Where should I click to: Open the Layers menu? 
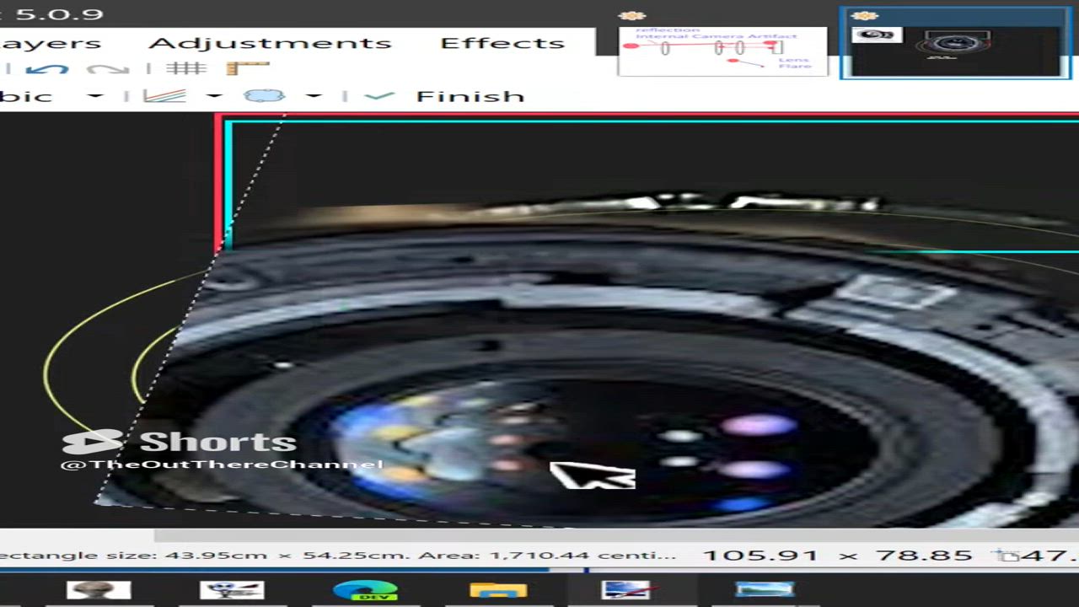pyautogui.click(x=51, y=43)
